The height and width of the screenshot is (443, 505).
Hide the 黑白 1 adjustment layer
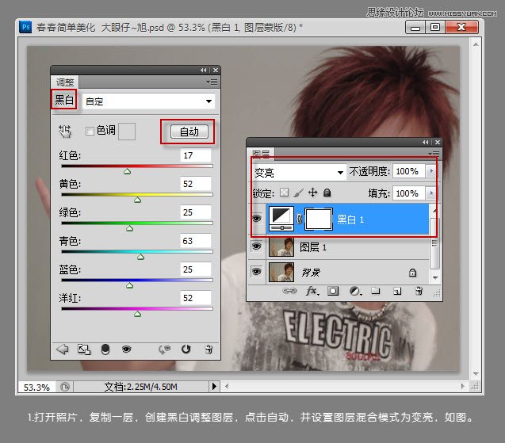point(256,220)
